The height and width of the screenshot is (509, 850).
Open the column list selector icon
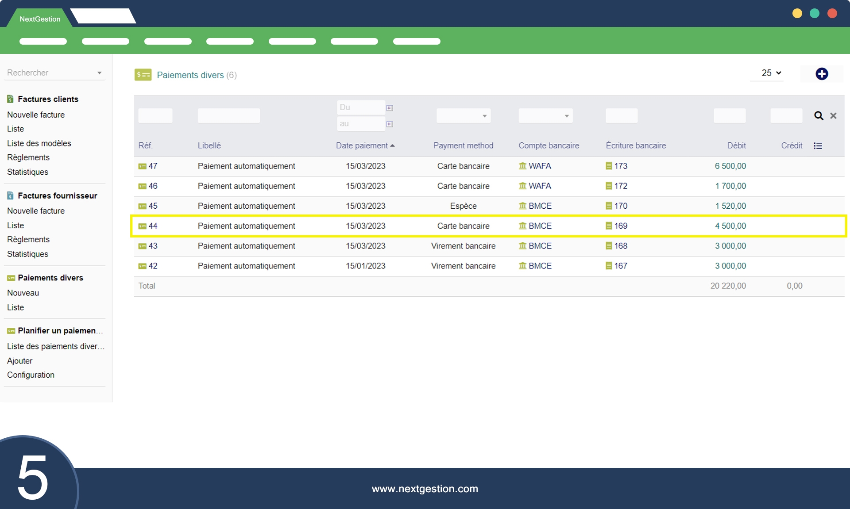pos(818,146)
